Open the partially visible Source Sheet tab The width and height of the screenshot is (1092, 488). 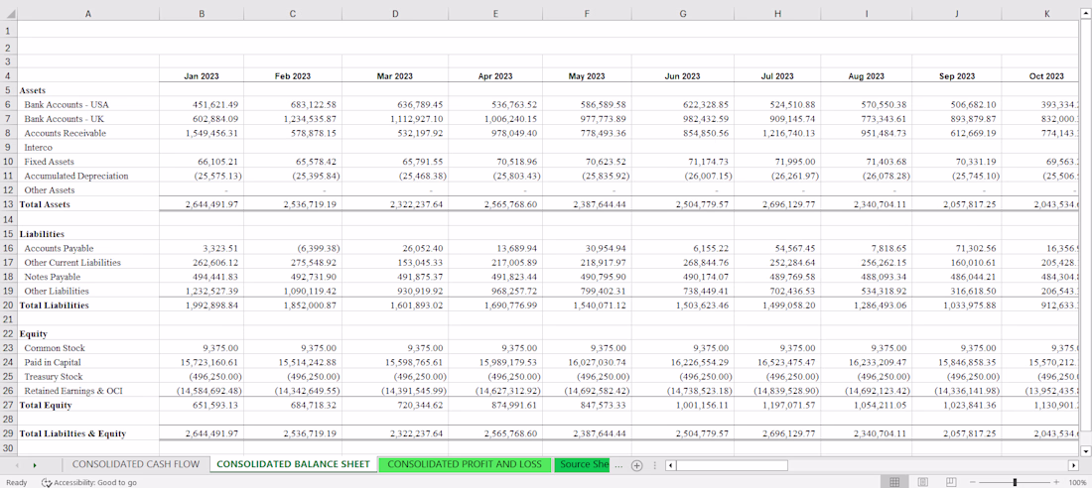(582, 464)
